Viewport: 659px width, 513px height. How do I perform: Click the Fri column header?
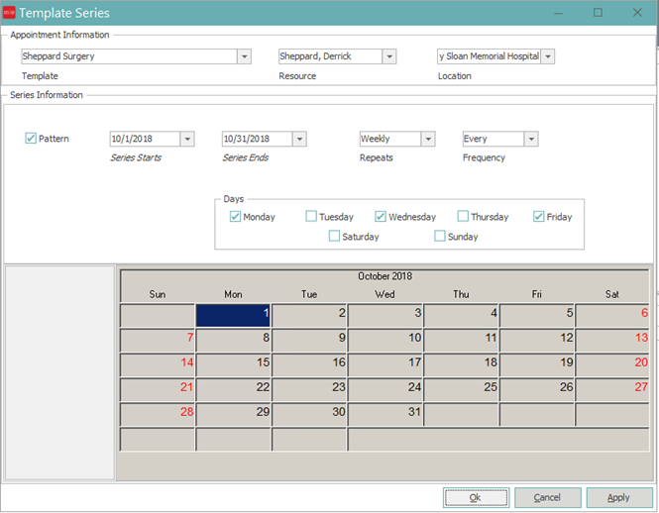pyautogui.click(x=537, y=294)
